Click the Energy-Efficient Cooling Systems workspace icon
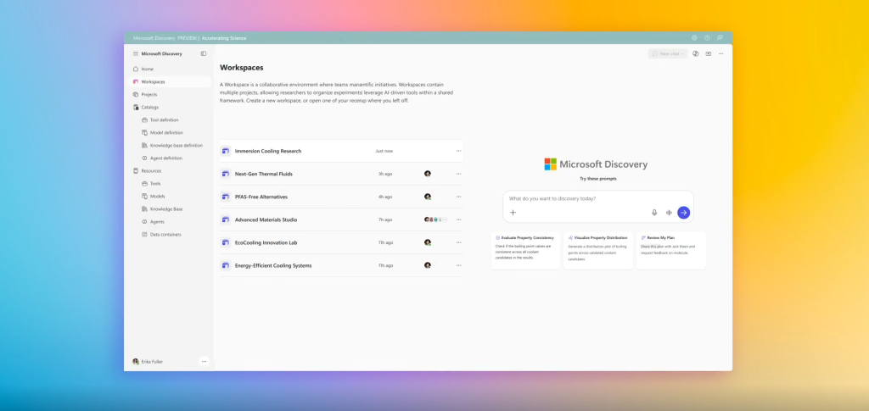Image resolution: width=869 pixels, height=411 pixels. point(226,265)
